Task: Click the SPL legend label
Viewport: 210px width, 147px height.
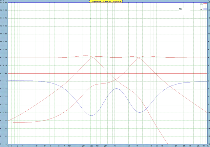Action: click(x=201, y=4)
